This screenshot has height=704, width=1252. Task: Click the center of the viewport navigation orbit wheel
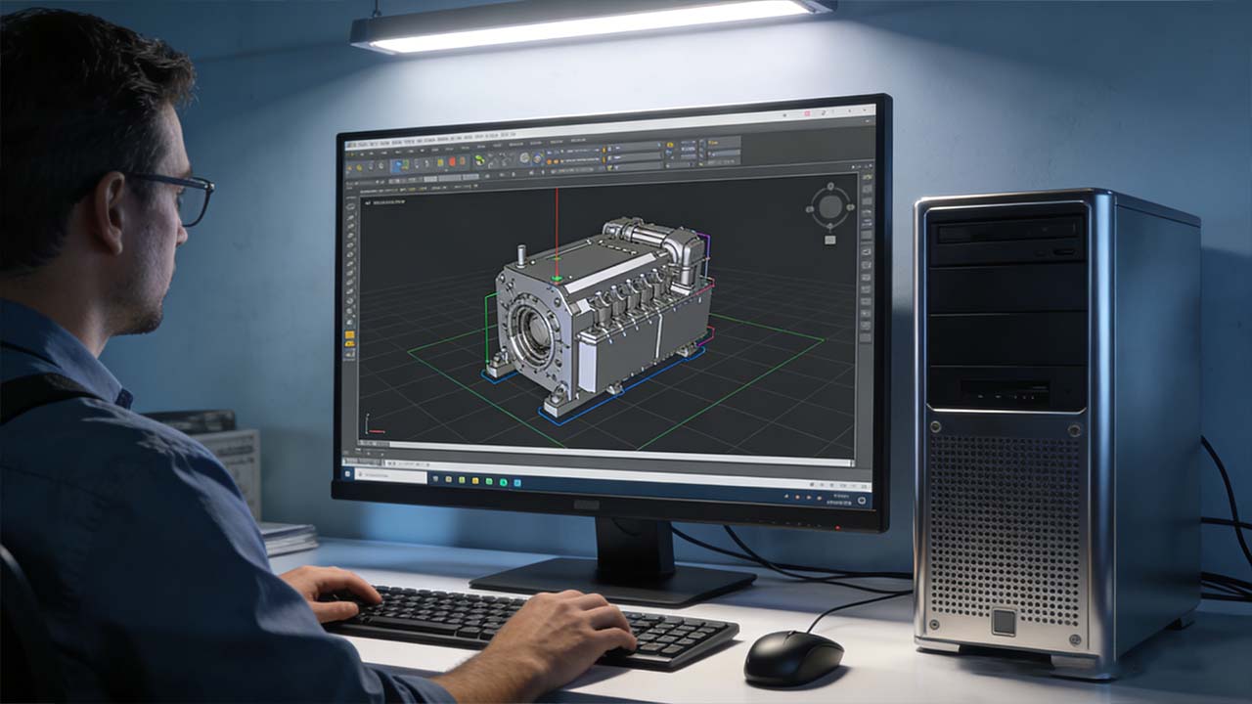pyautogui.click(x=830, y=206)
